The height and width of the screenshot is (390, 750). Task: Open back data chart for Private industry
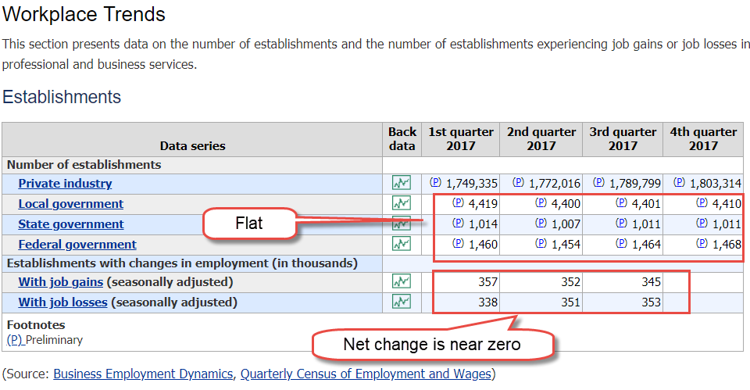(401, 184)
